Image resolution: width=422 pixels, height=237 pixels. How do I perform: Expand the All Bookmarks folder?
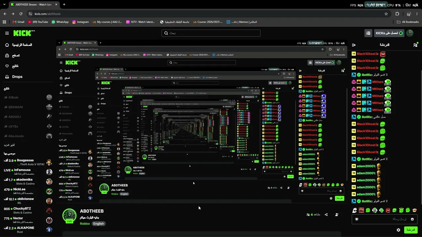click(407, 22)
